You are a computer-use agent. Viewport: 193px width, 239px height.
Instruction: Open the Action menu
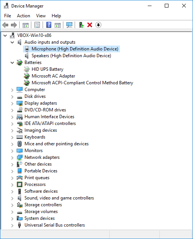tap(23, 16)
